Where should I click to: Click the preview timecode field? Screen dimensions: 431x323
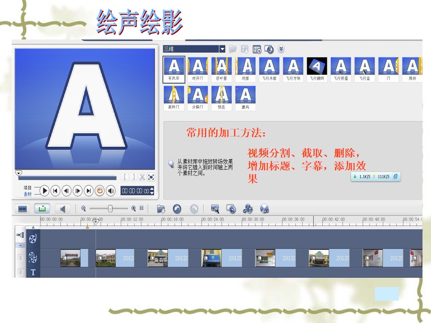pyautogui.click(x=135, y=191)
